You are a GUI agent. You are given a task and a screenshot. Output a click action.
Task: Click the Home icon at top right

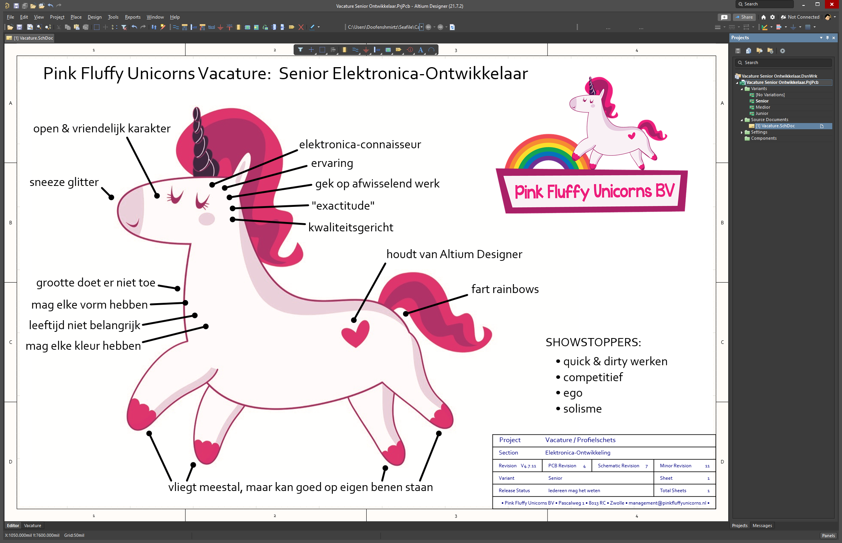point(764,17)
